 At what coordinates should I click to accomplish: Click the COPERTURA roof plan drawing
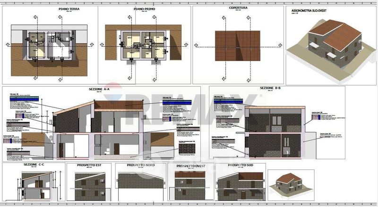237,46
